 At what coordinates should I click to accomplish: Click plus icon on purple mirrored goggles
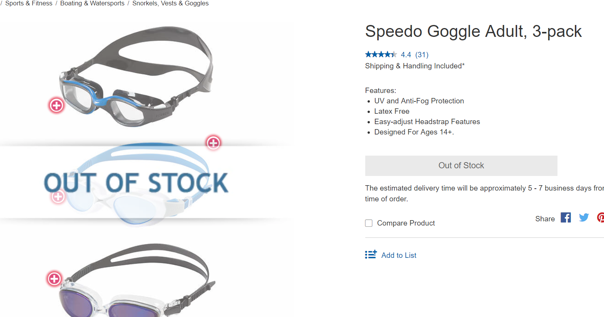point(55,279)
